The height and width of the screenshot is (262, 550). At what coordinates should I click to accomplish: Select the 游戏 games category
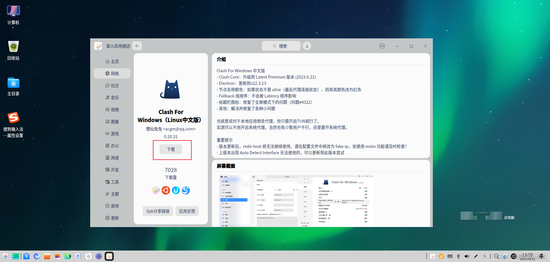112,134
